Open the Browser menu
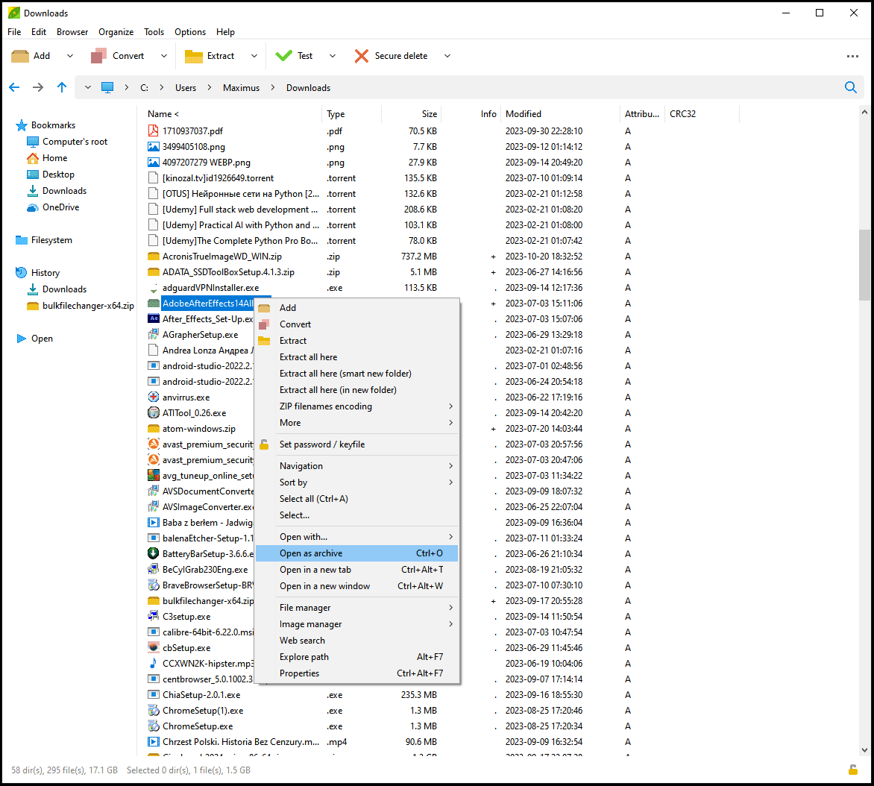874x786 pixels. pyautogui.click(x=72, y=32)
